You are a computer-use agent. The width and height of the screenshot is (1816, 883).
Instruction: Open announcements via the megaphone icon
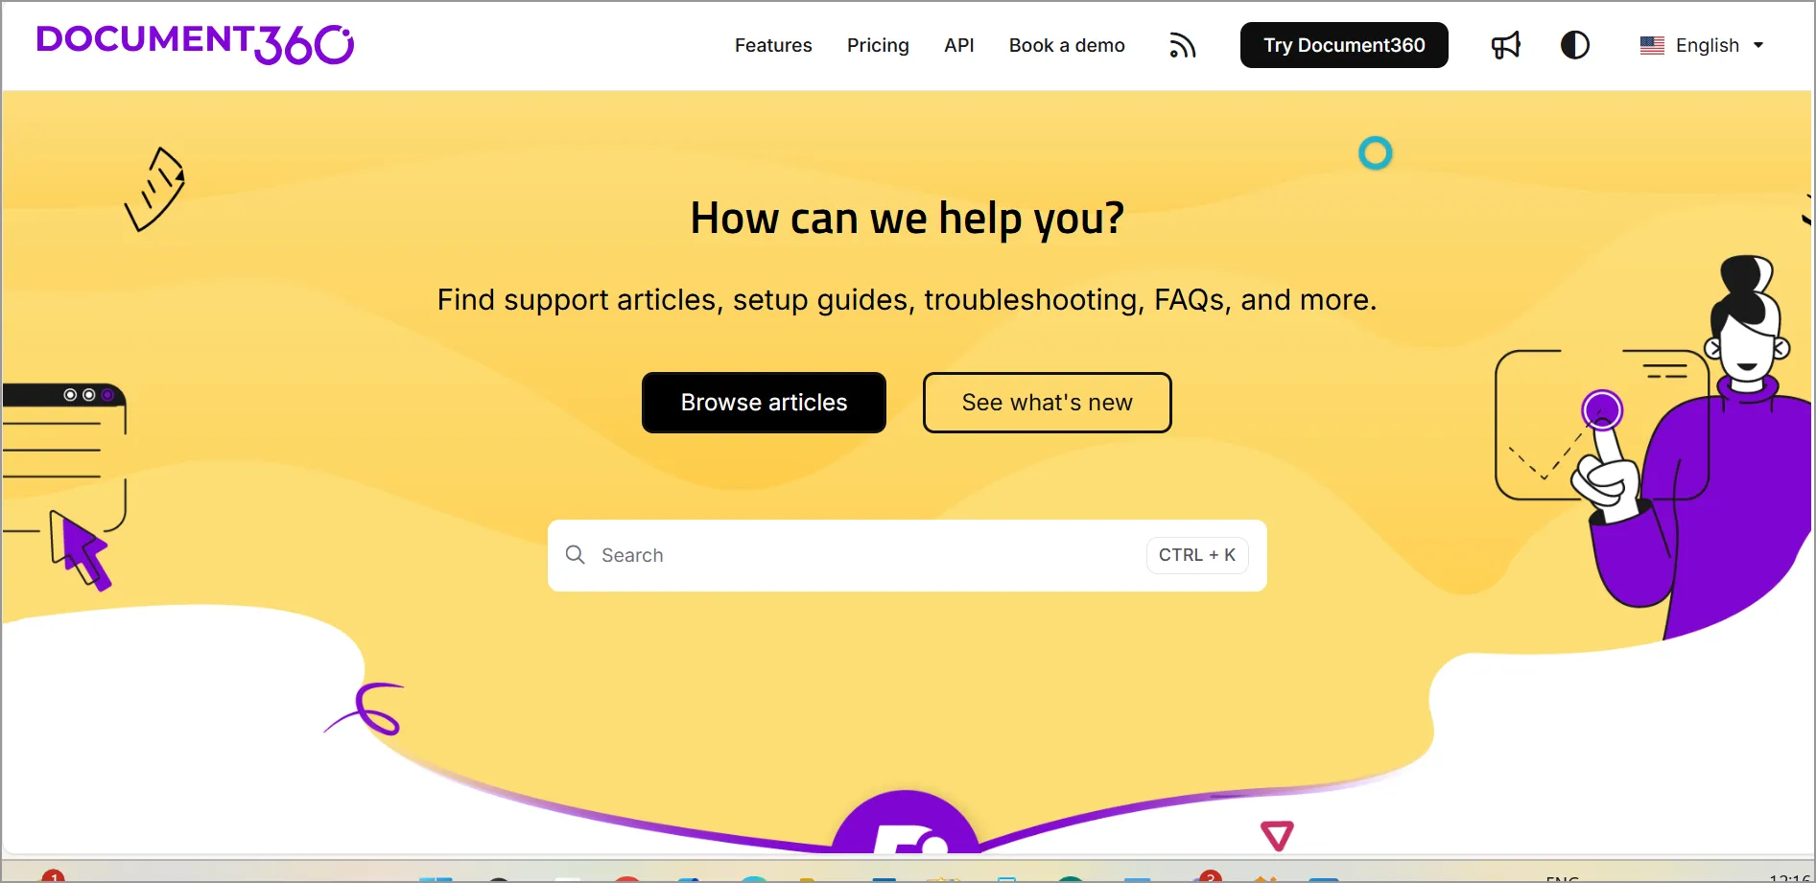tap(1505, 44)
